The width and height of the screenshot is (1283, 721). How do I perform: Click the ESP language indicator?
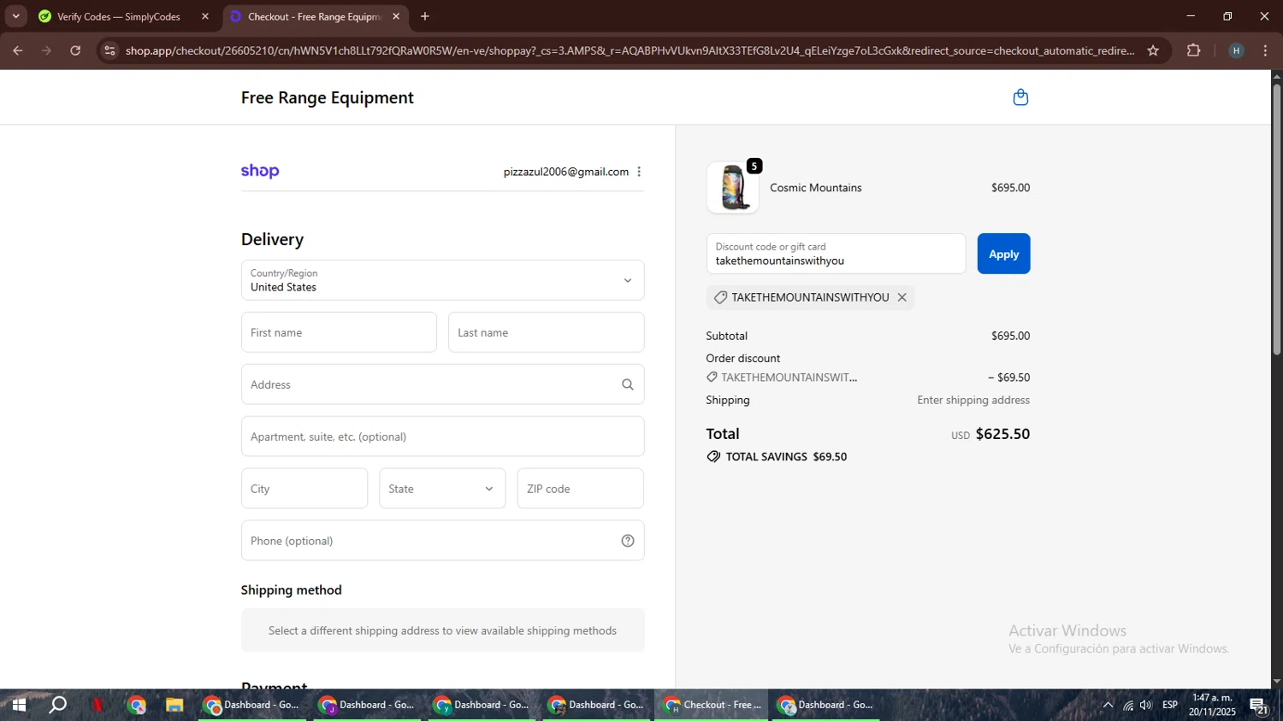click(x=1170, y=705)
